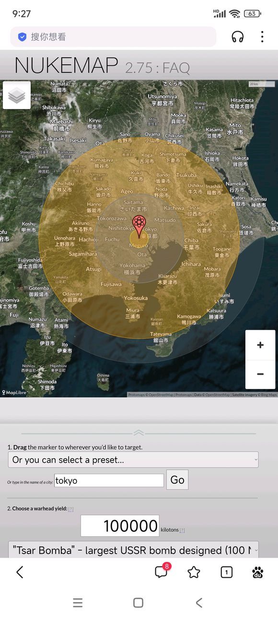Viewport: 278px width, 619px height.
Task: Click the red atomic target marker
Action: (139, 227)
